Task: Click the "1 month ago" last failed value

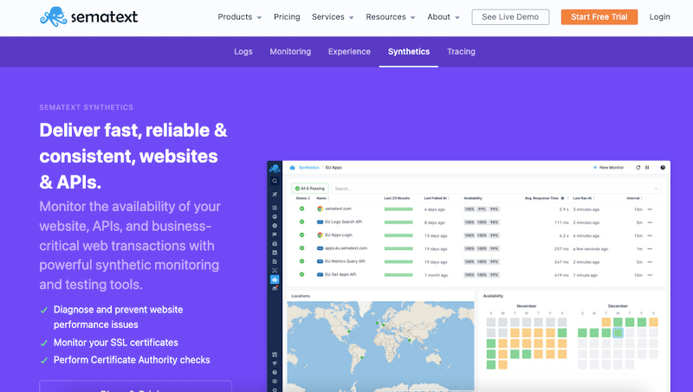Action: click(x=437, y=275)
